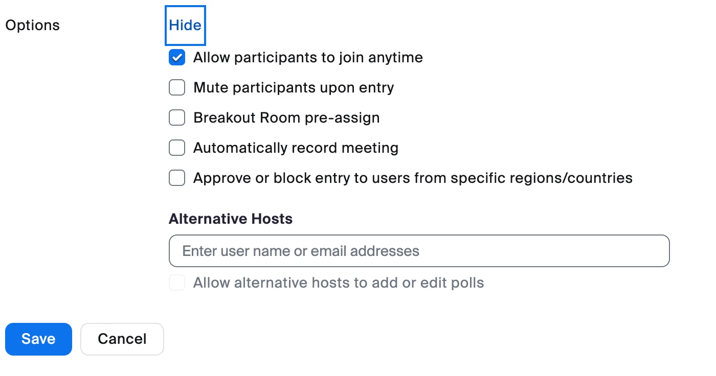Click the 'Approve or block entry' label text
Viewport: 716px width, 376px height.
click(413, 178)
